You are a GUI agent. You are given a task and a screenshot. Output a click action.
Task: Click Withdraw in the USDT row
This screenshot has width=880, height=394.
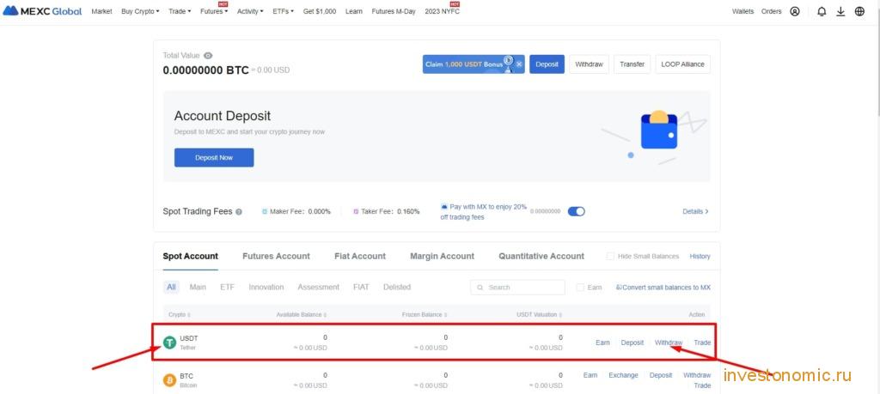tap(669, 342)
